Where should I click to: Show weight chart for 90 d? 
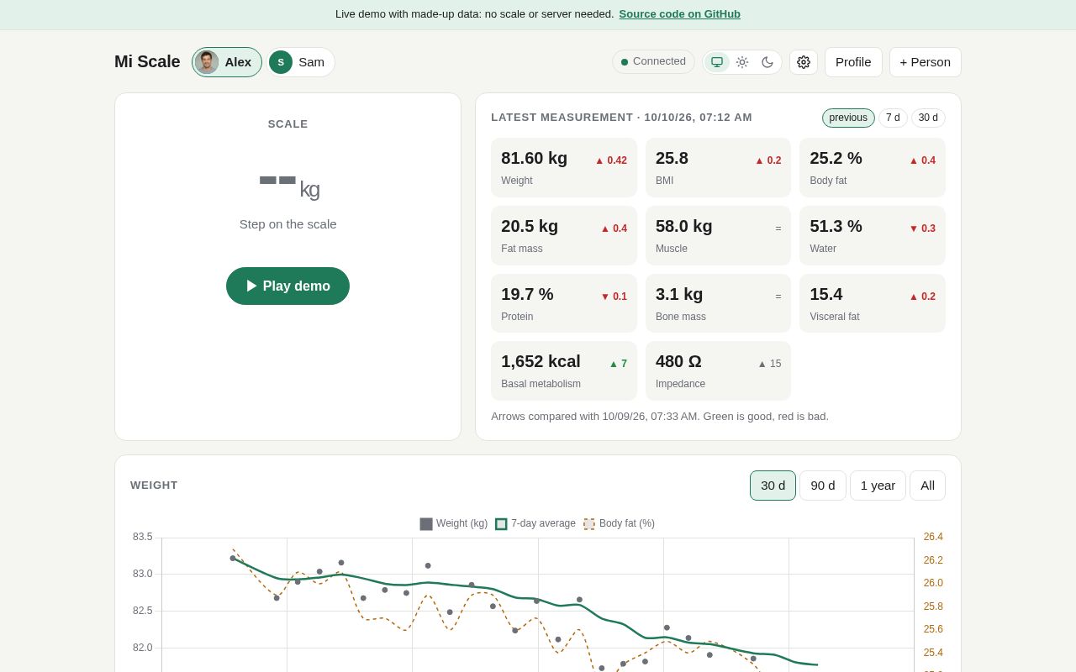[x=823, y=486]
